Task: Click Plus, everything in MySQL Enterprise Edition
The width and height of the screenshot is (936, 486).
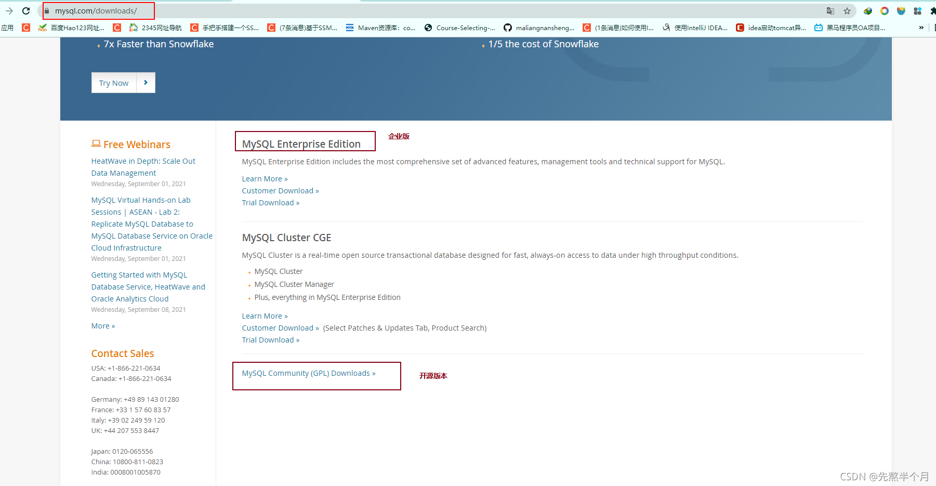Action: 327,297
